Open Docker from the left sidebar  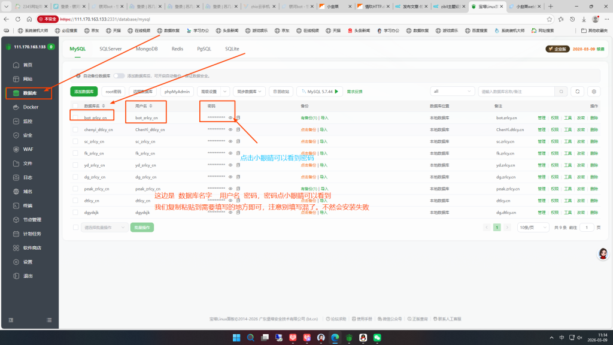tap(30, 107)
